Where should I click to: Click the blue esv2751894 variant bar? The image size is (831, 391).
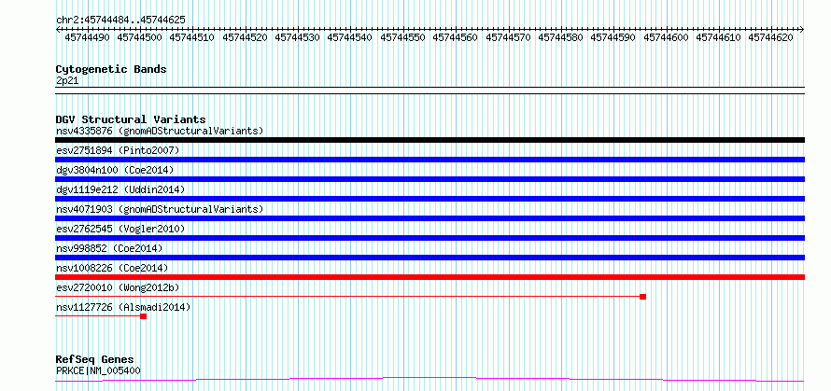click(430, 160)
